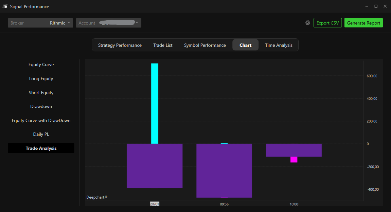Click the Export CSV button
Image resolution: width=391 pixels, height=212 pixels.
pyautogui.click(x=328, y=23)
